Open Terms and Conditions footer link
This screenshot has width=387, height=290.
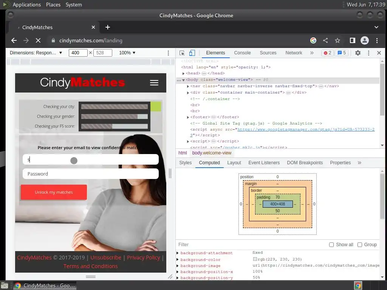[x=91, y=266]
